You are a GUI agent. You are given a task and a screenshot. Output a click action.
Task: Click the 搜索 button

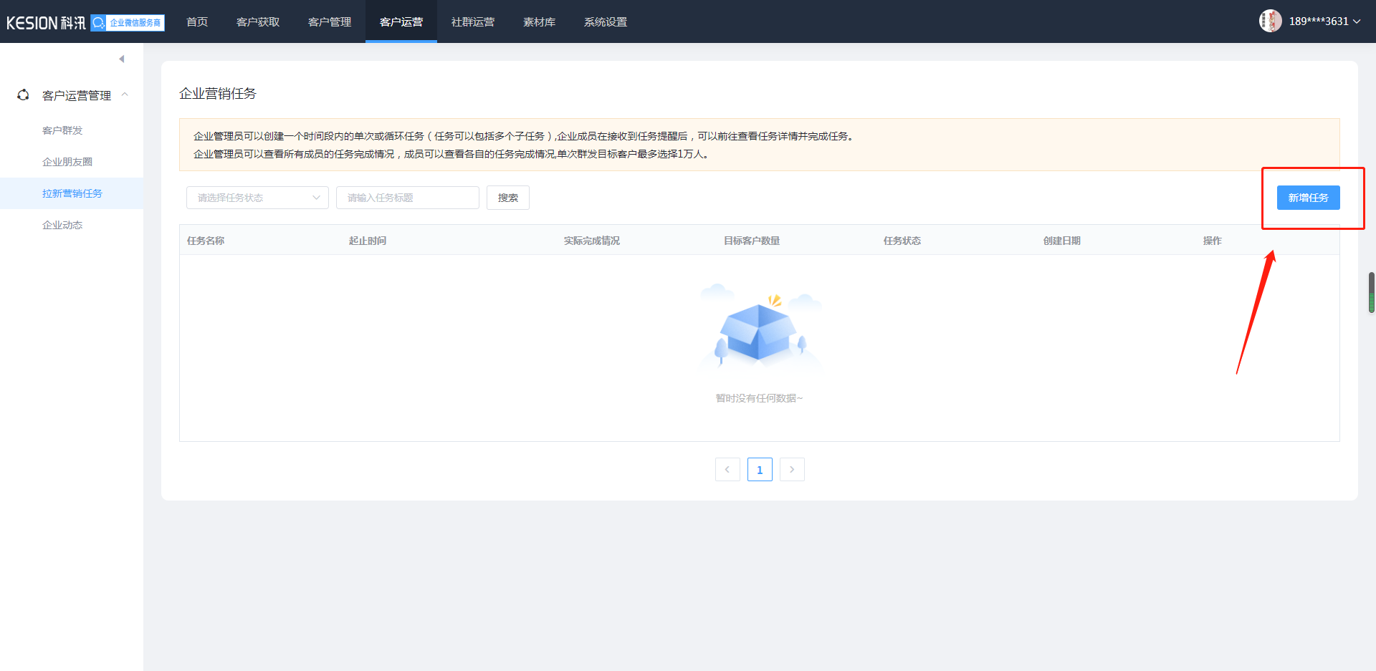(508, 198)
